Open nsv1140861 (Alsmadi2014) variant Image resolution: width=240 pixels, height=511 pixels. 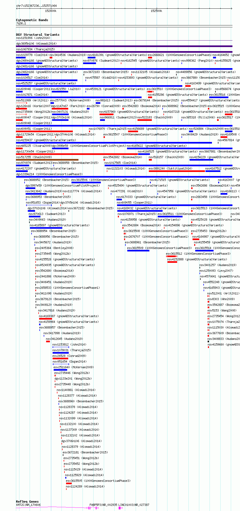(x=76, y=390)
